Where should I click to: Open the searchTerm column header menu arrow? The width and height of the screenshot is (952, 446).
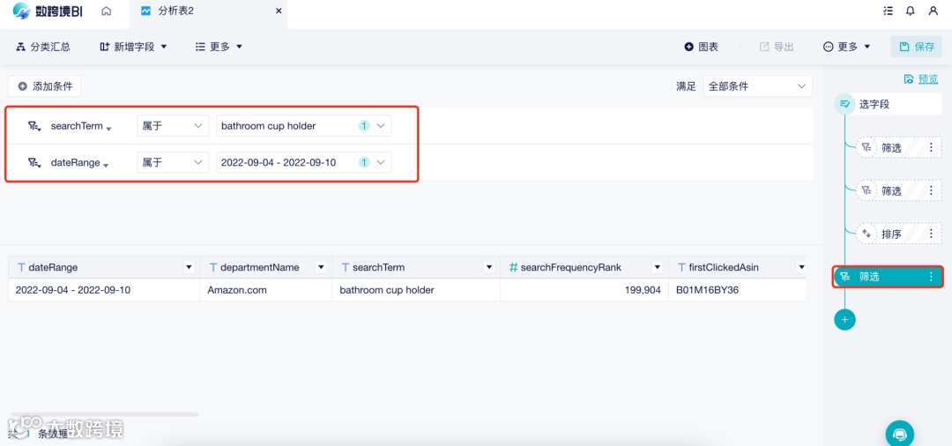pos(488,267)
